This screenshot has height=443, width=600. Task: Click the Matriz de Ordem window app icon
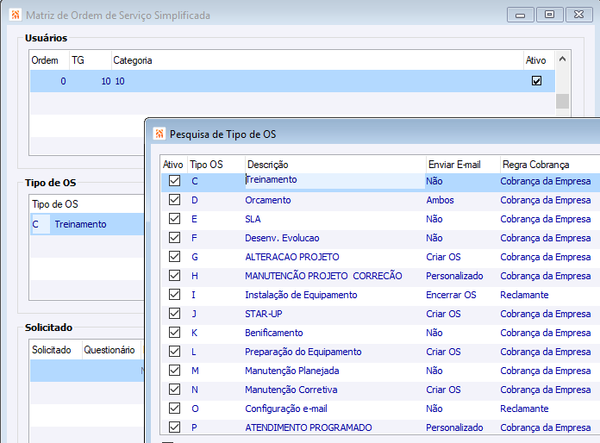tap(15, 16)
